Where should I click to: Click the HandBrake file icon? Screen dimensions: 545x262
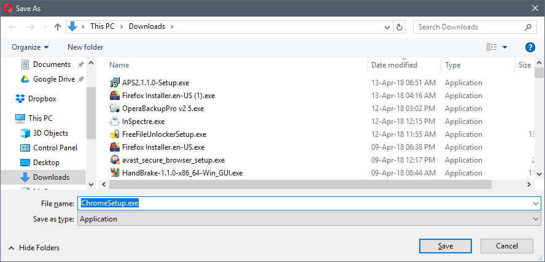(x=115, y=173)
